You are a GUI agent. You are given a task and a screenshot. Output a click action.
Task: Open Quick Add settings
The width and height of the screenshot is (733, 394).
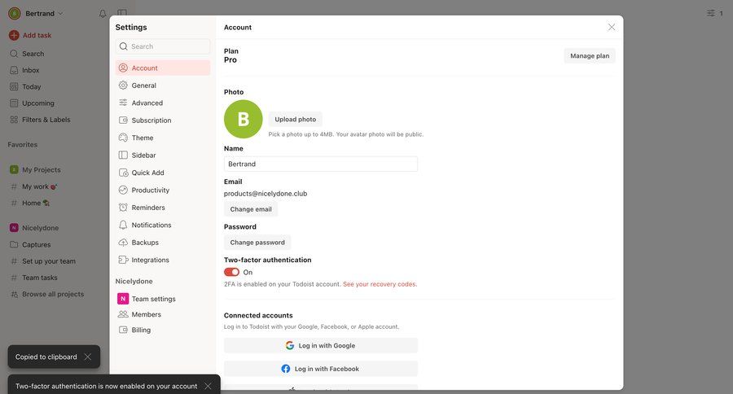[x=163, y=173]
